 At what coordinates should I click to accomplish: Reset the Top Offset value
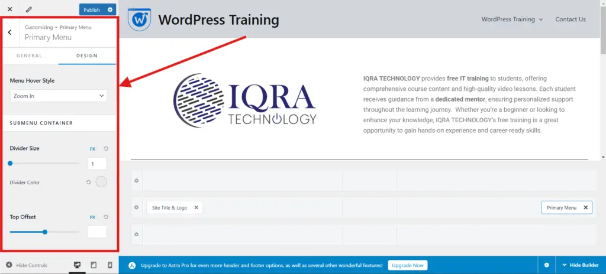(106, 217)
